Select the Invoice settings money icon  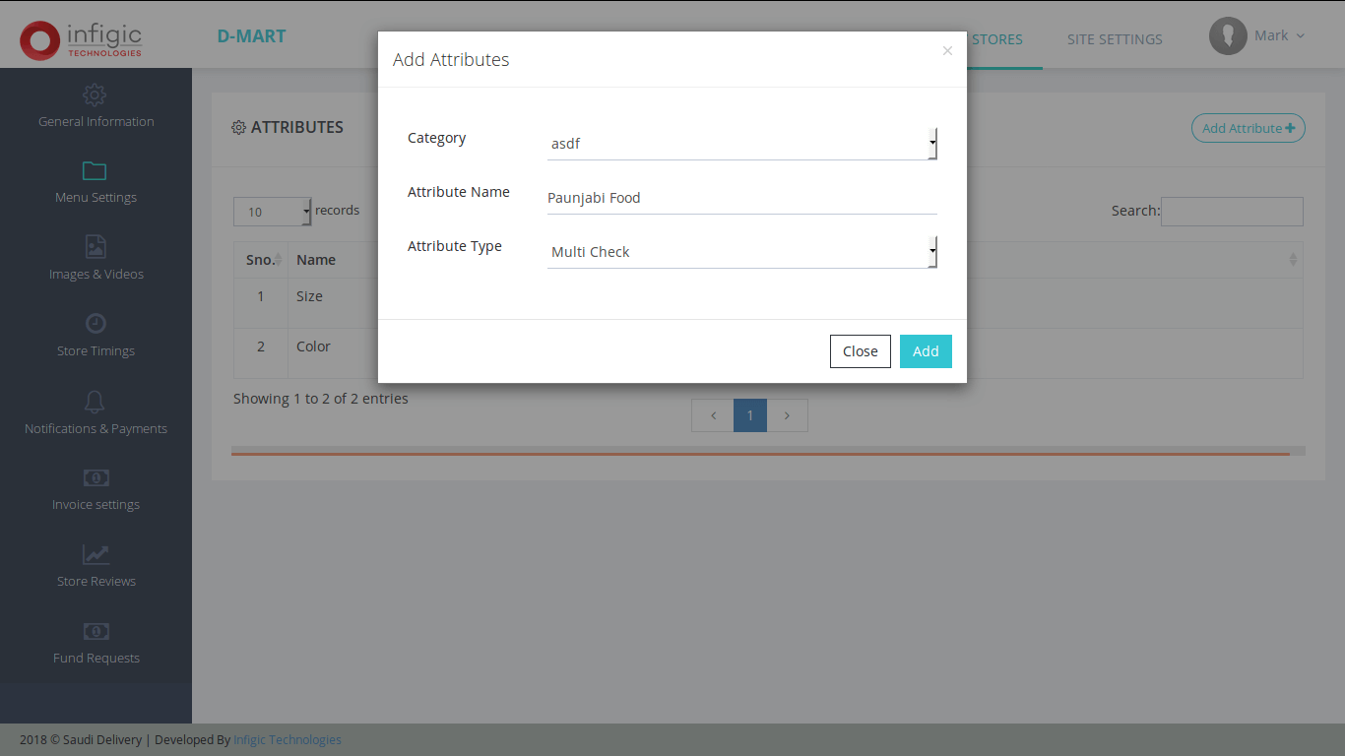(96, 477)
